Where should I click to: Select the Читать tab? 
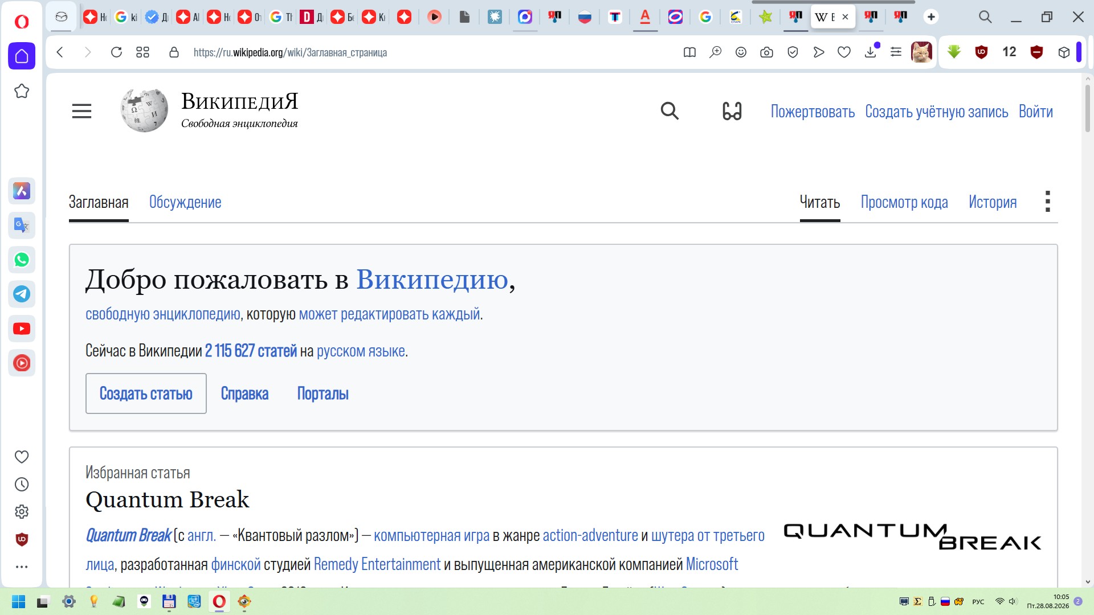point(820,202)
